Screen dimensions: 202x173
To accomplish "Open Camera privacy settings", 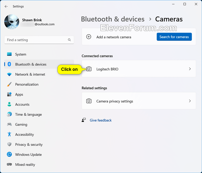I will point(139,101).
